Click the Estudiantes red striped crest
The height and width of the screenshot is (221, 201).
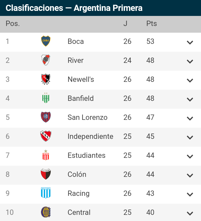coord(46,155)
